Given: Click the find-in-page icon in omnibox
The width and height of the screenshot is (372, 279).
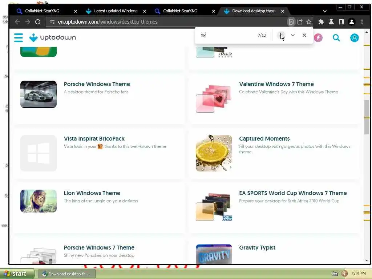Looking at the screenshot, I should (291, 22).
